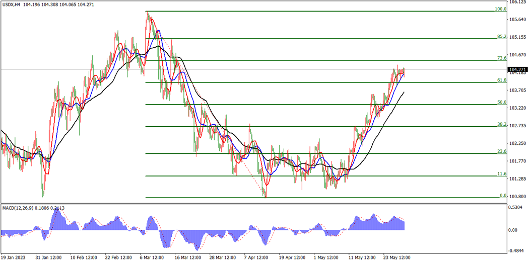Click the 7 Apr 12:00 time axis label
530x262 pixels.
coord(257,257)
